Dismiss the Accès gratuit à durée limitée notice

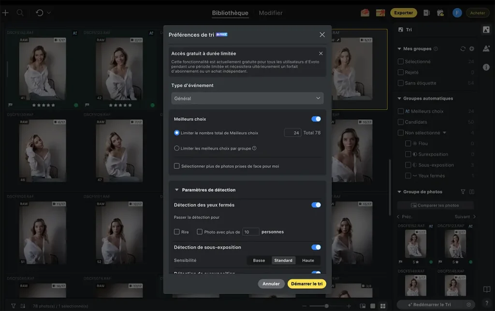tap(321, 54)
